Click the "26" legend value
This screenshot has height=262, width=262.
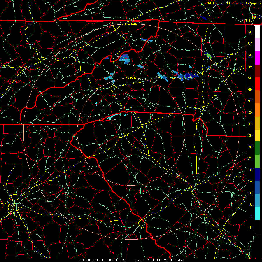[250, 147]
